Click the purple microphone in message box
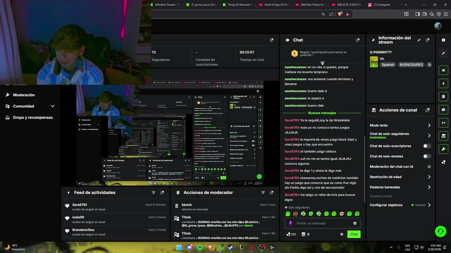The image size is (451, 253). click(x=291, y=223)
